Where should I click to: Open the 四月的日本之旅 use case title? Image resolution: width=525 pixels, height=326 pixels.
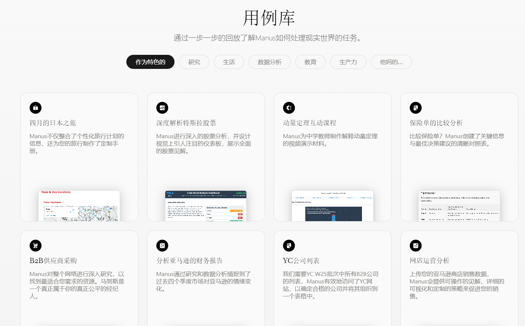[53, 123]
